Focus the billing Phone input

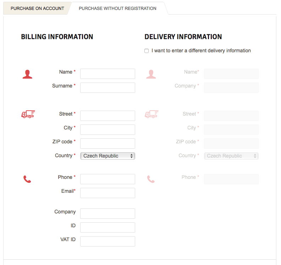tap(108, 179)
